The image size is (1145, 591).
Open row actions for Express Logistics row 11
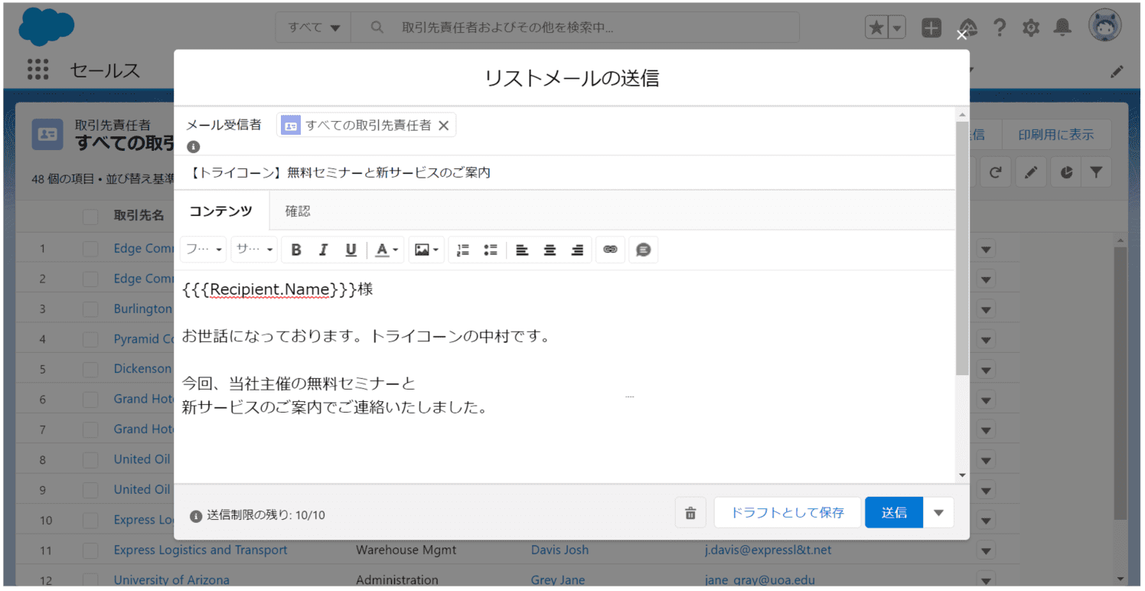986,550
